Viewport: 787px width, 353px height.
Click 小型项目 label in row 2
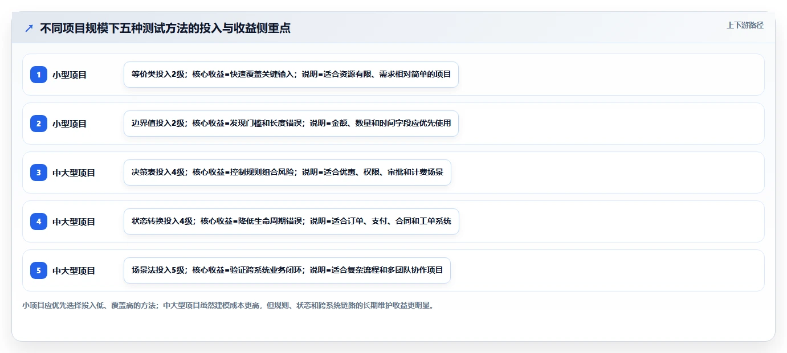tap(70, 124)
